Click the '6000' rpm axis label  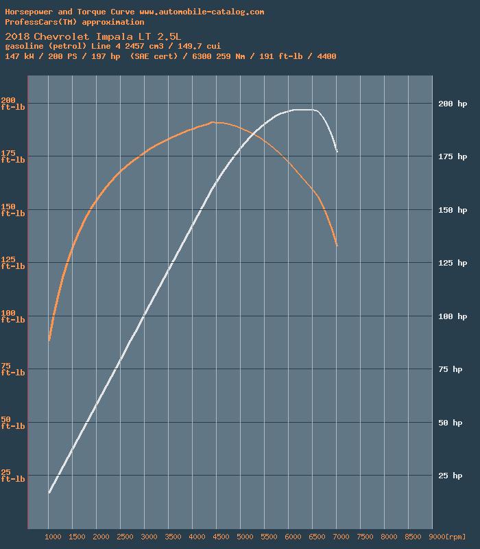tap(293, 537)
